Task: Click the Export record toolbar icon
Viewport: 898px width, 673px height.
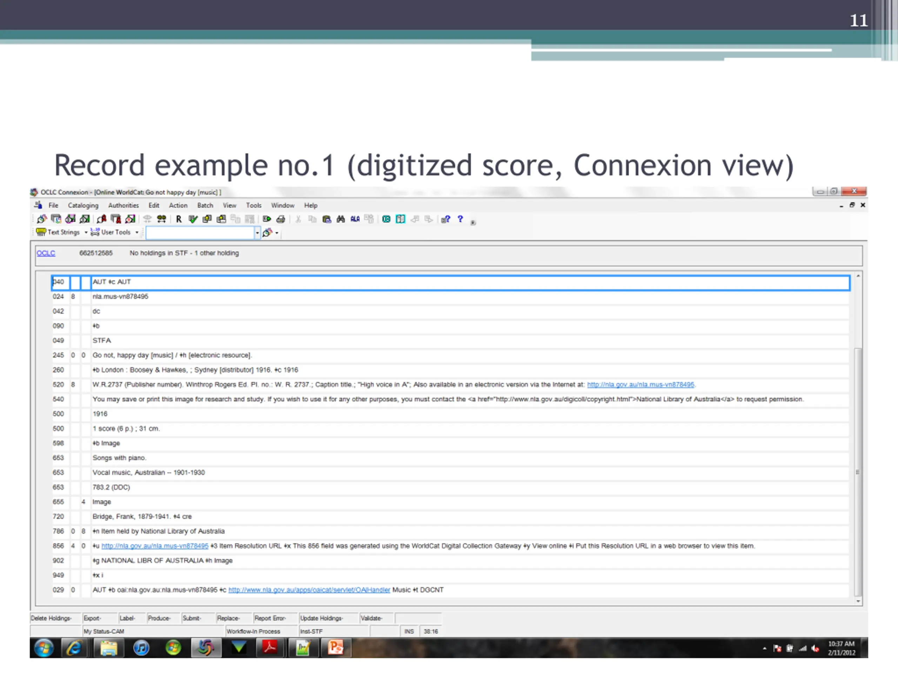Action: (267, 219)
